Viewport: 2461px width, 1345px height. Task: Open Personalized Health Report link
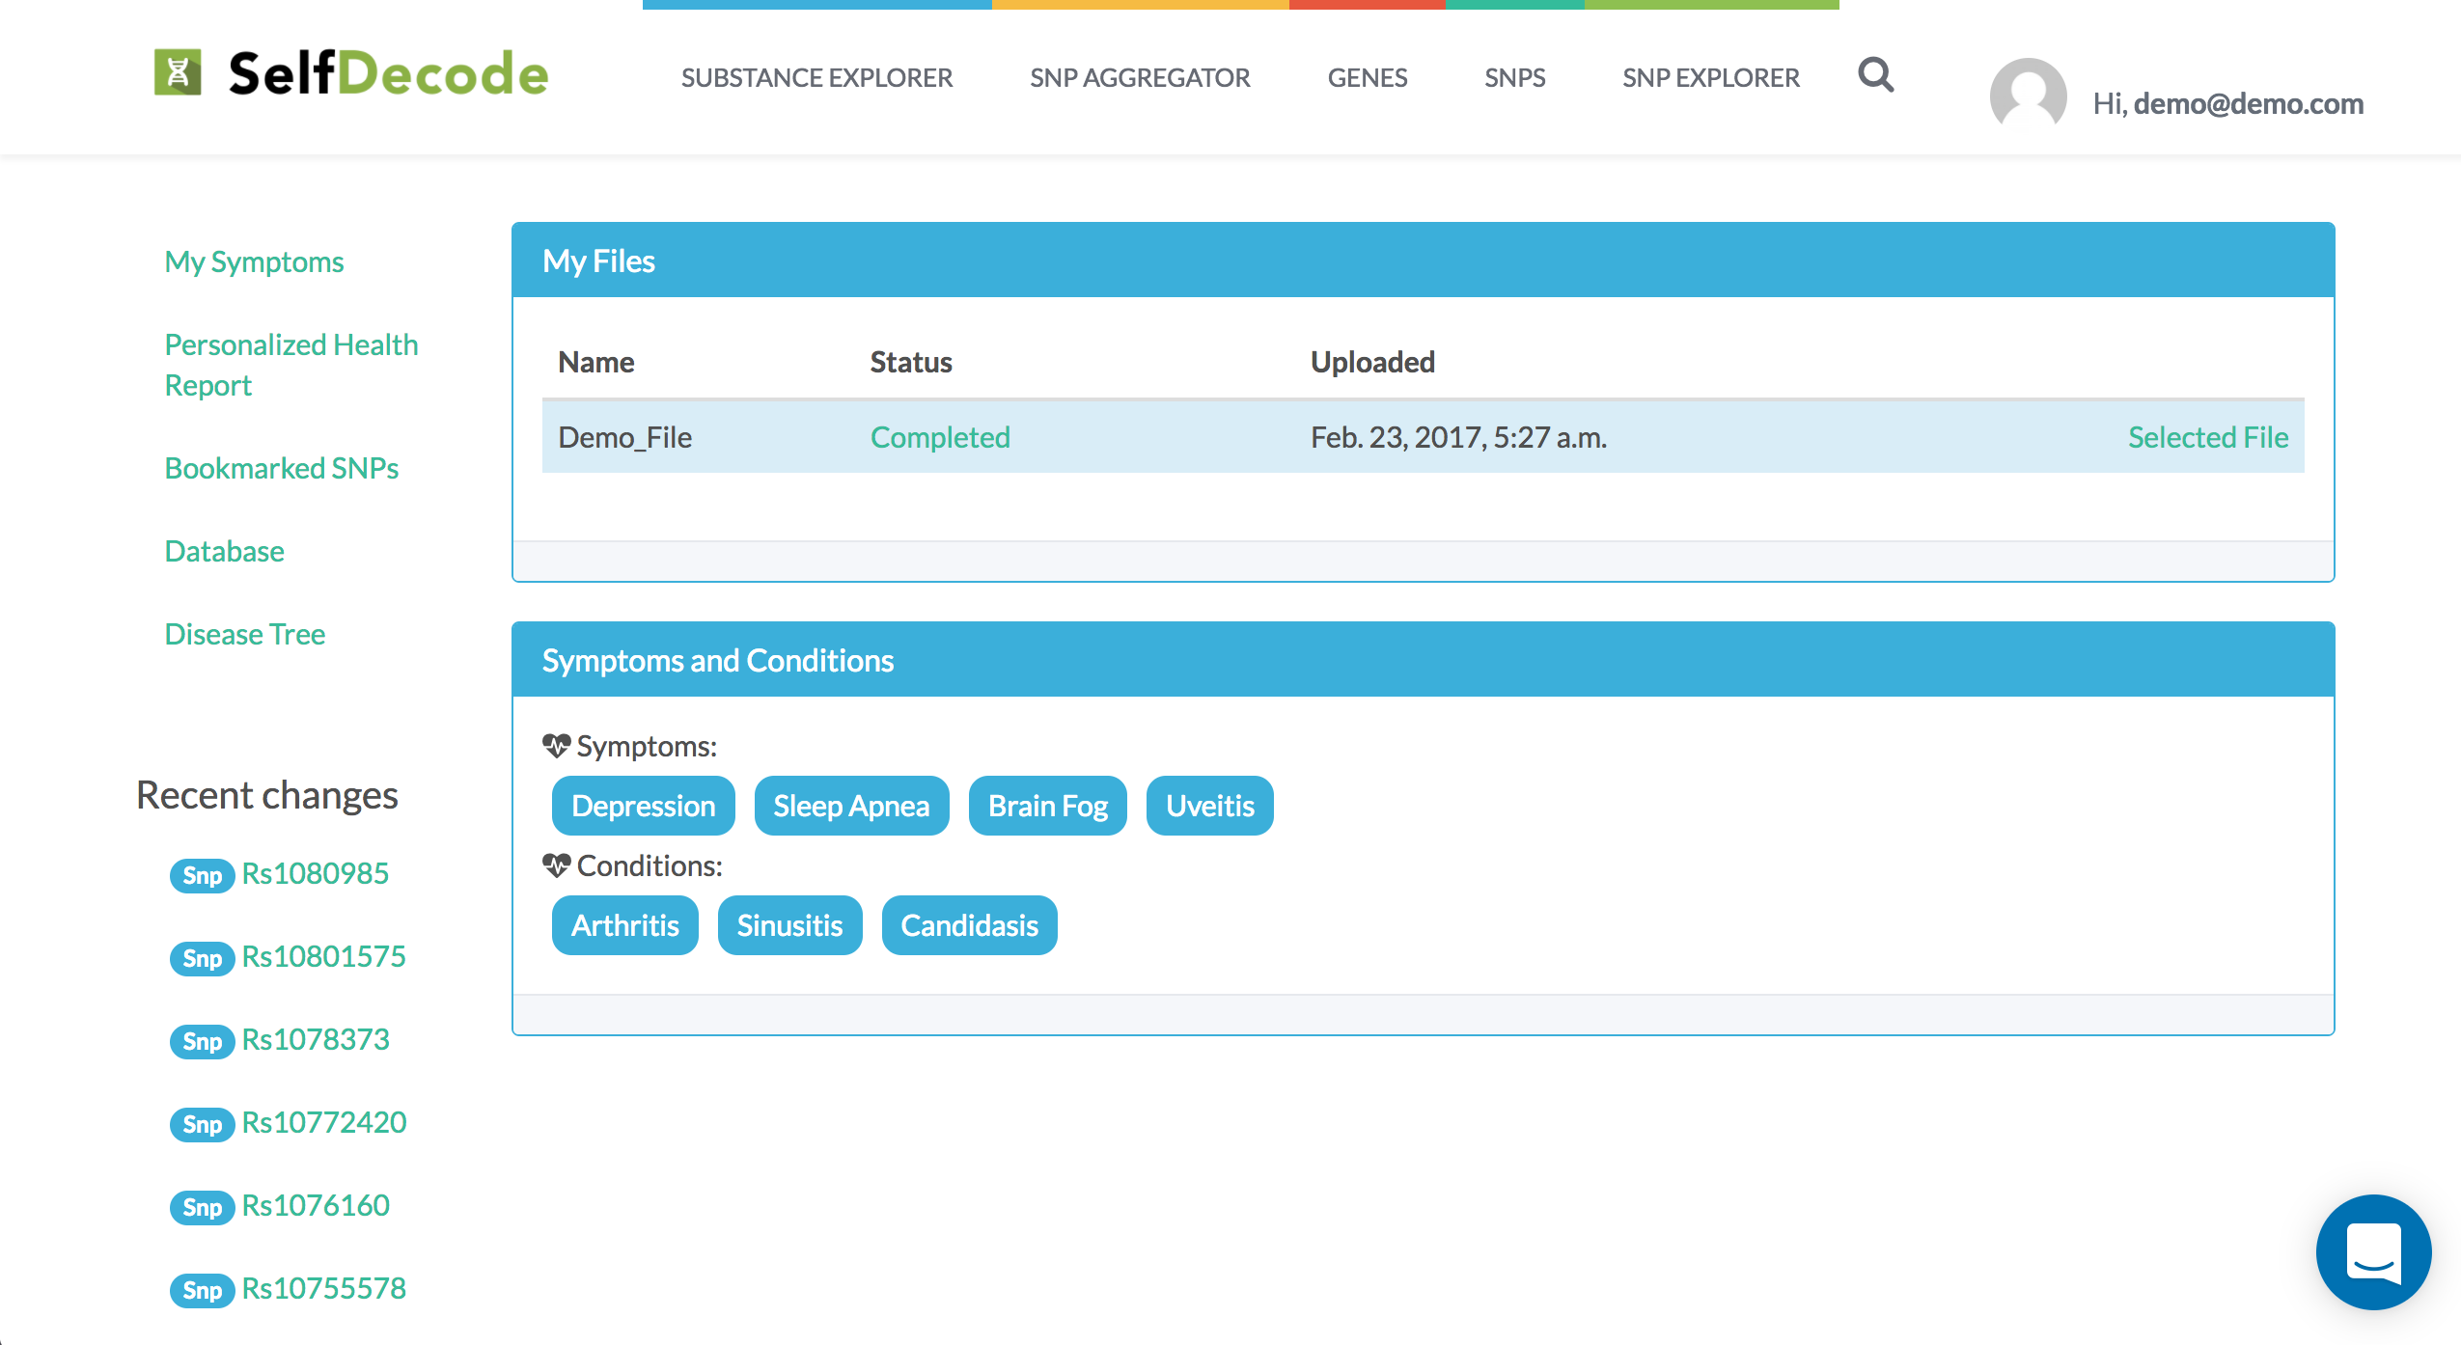[x=290, y=365]
